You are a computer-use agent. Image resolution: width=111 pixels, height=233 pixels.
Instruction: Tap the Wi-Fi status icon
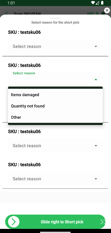93,3
